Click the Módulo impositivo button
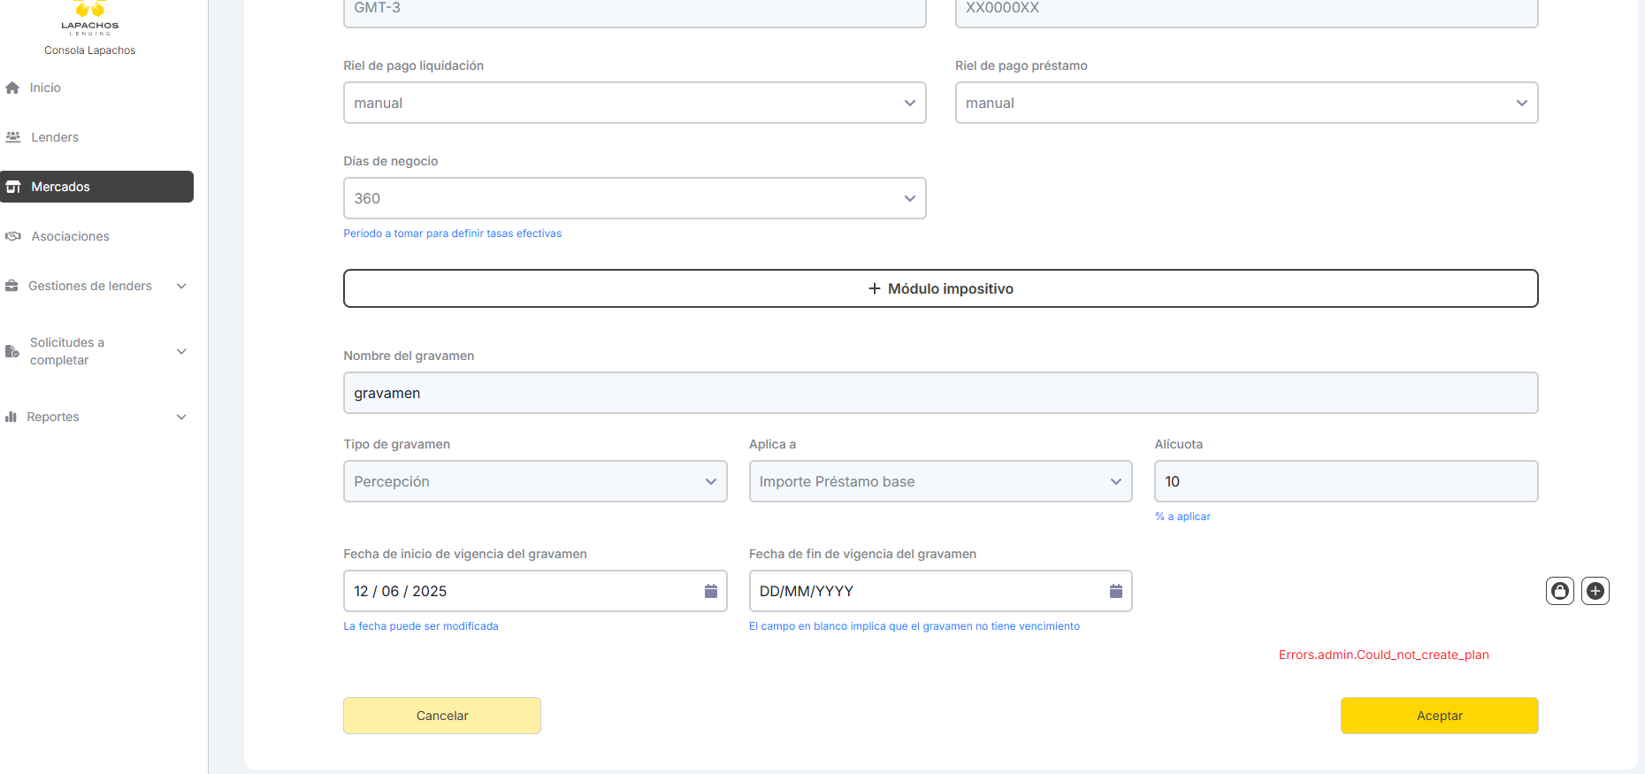 (940, 288)
